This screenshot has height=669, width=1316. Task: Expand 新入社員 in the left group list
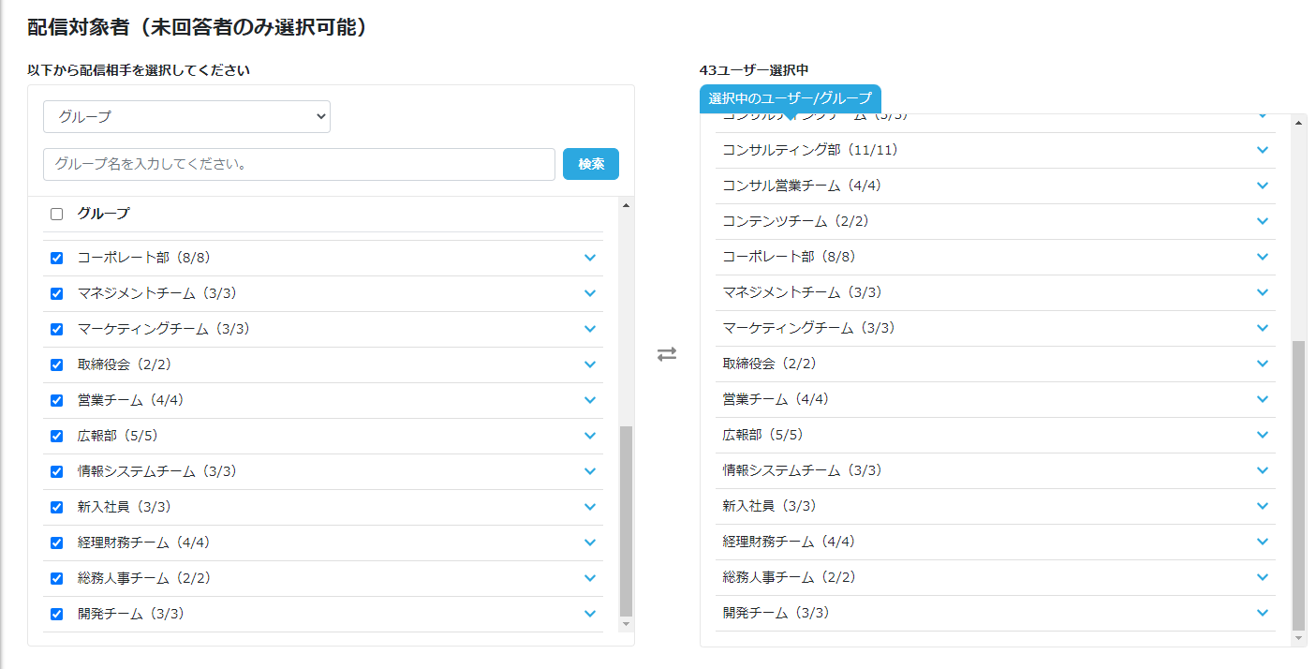pyautogui.click(x=589, y=507)
